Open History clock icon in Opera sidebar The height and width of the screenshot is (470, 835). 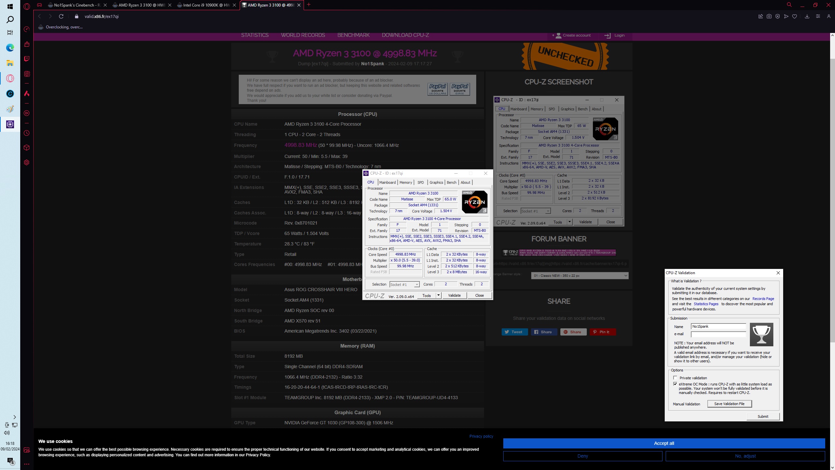coord(27,133)
